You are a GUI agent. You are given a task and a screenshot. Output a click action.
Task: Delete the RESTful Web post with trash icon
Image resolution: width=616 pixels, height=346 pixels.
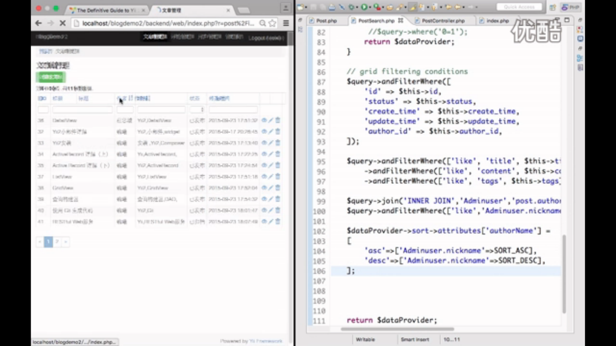pos(278,222)
